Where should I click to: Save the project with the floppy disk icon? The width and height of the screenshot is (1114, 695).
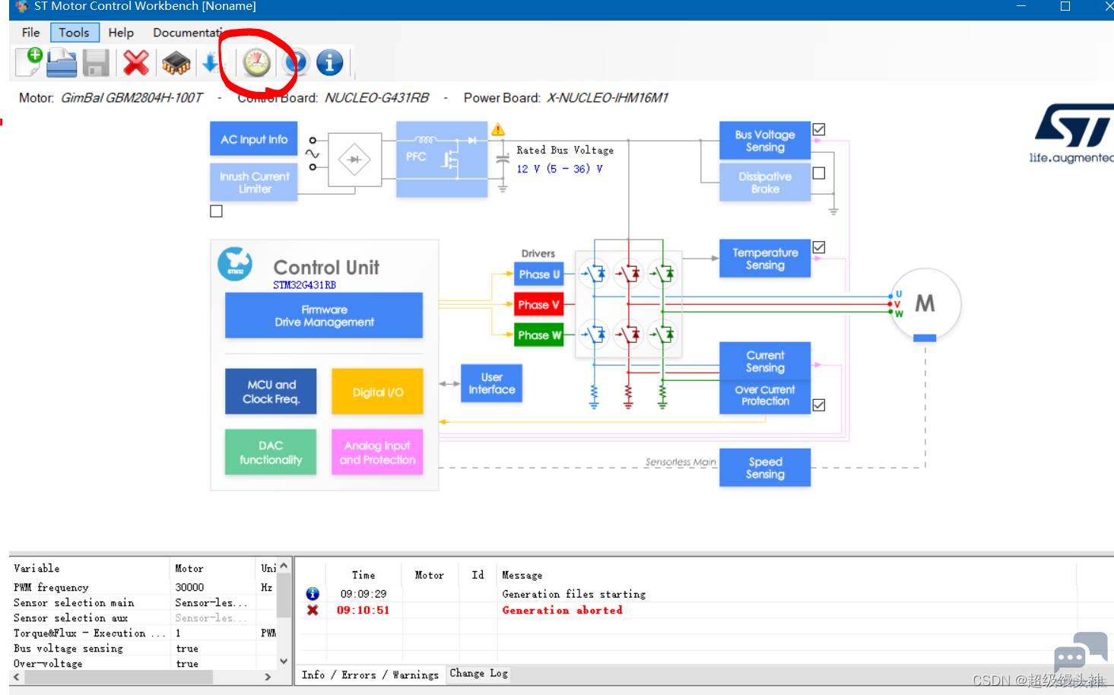[96, 62]
